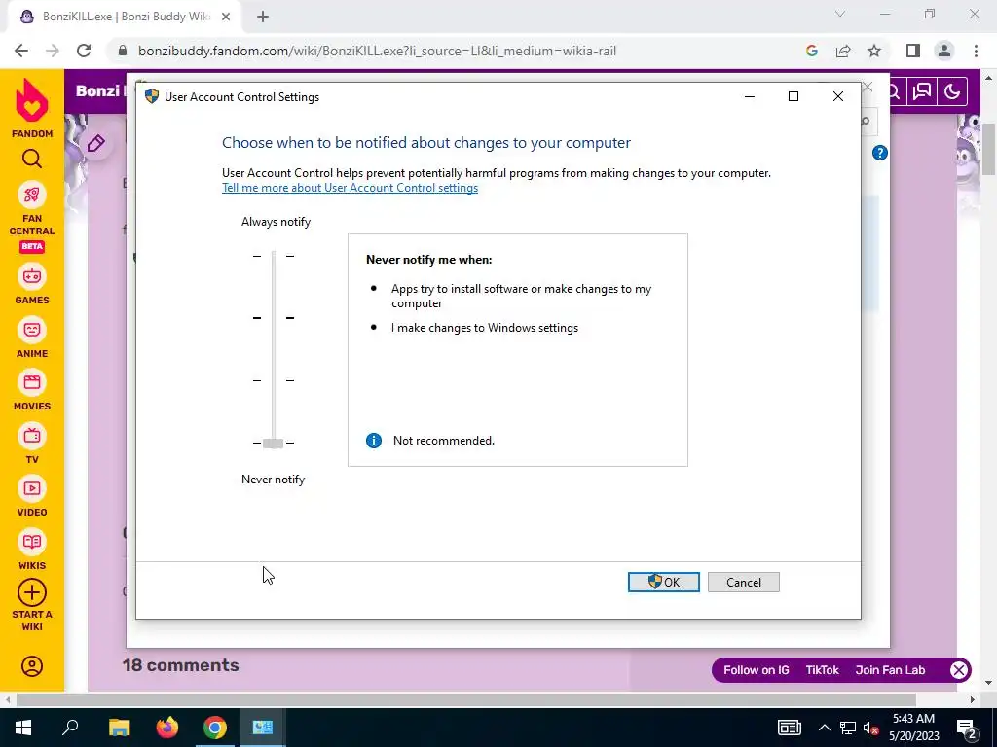Bookmark this page with the star icon
This screenshot has height=747, width=997.
[x=874, y=51]
